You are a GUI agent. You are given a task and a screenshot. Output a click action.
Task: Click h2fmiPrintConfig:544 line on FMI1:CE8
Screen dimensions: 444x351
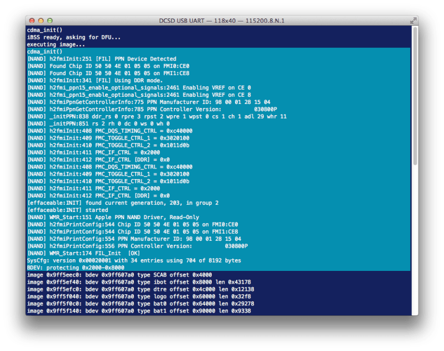click(x=132, y=231)
